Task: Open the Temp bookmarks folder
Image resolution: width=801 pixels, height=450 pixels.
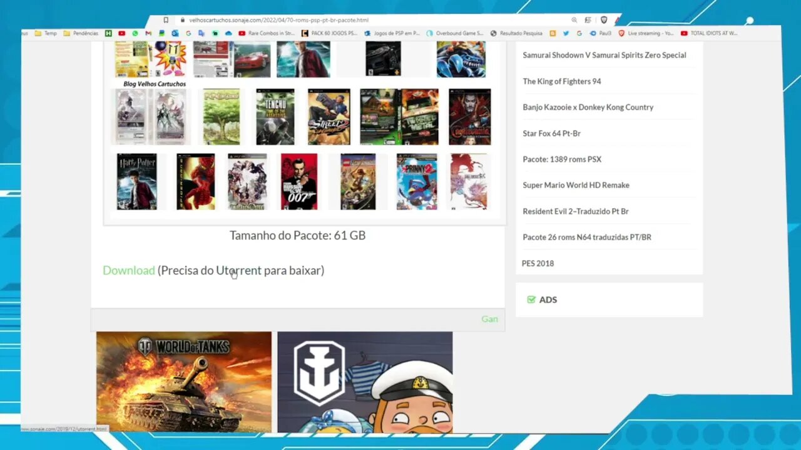Action: point(46,33)
